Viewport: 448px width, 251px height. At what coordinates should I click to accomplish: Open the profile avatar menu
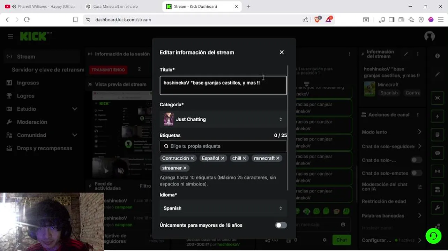click(x=430, y=36)
